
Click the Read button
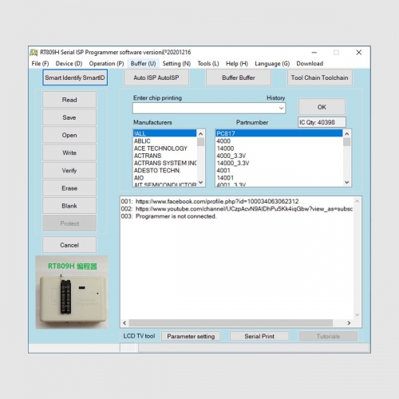click(x=69, y=100)
